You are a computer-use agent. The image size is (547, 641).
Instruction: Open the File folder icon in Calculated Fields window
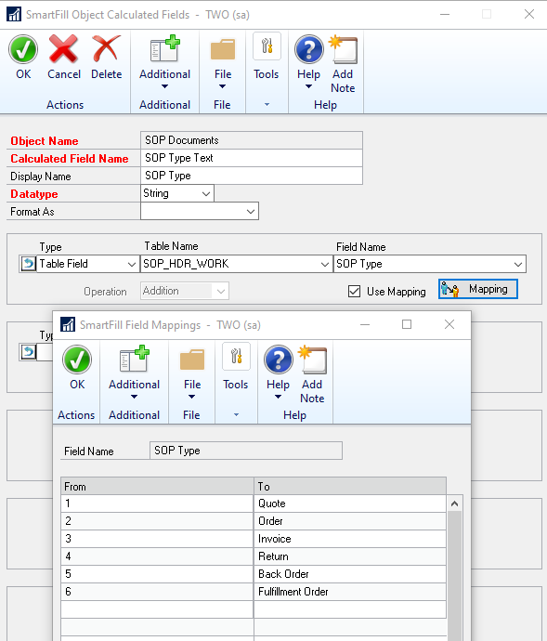pos(223,49)
